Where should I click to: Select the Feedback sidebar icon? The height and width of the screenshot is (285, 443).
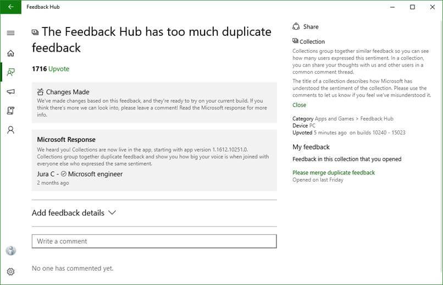click(11, 73)
